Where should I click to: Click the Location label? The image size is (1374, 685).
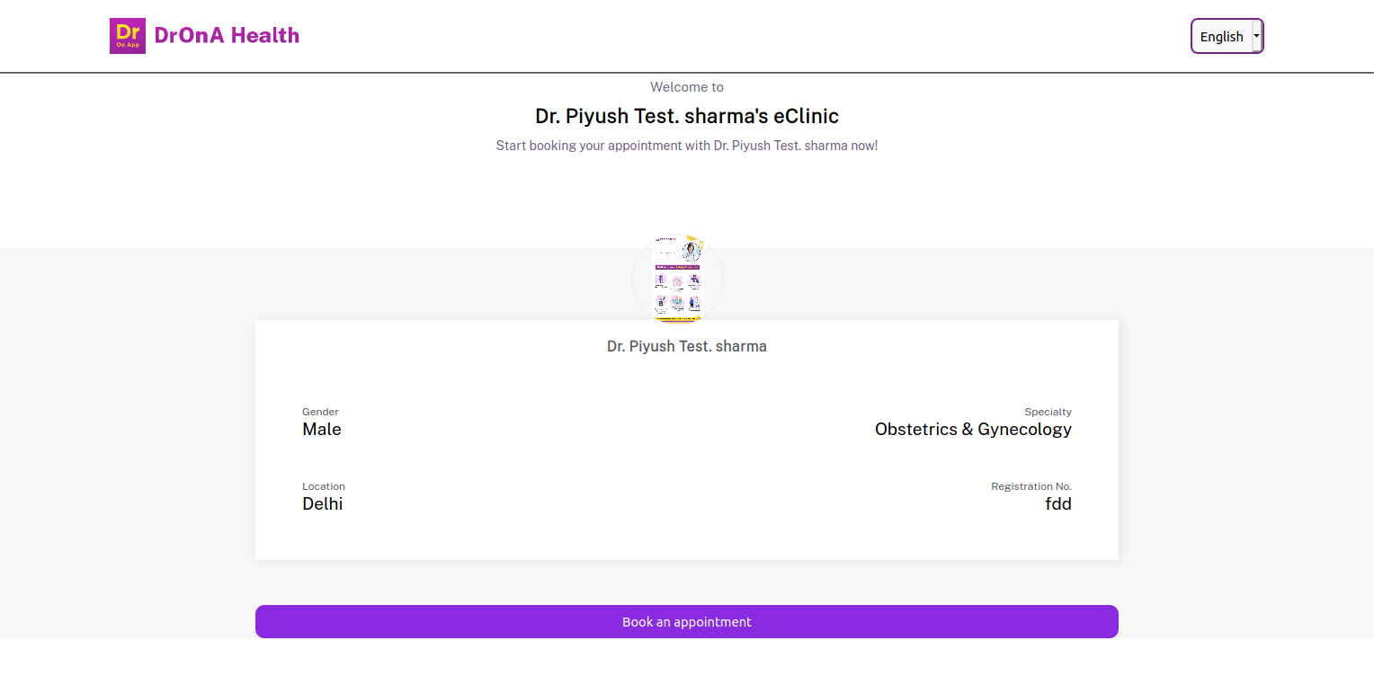tap(323, 486)
